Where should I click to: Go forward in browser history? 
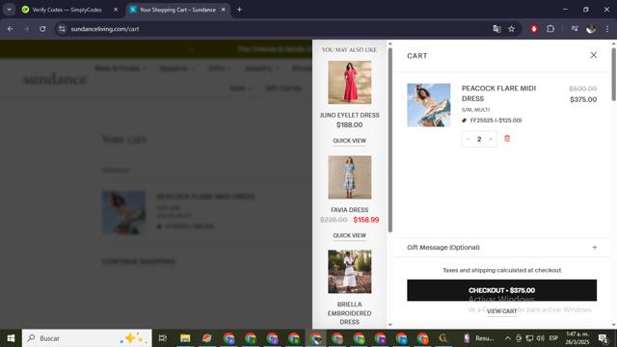coord(26,29)
